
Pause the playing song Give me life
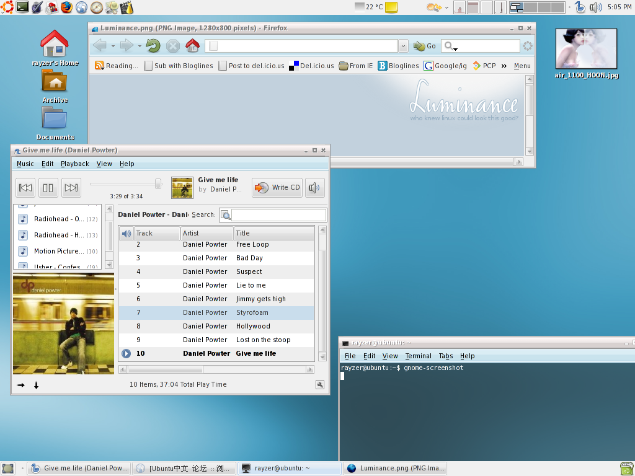(x=48, y=188)
